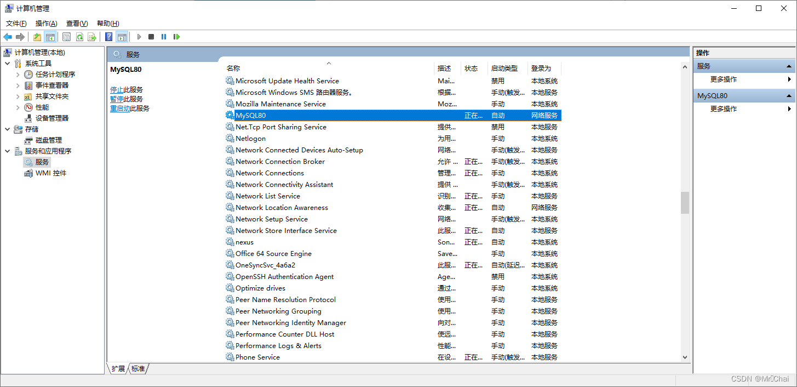Expand the 共享文件夹 node

18,96
